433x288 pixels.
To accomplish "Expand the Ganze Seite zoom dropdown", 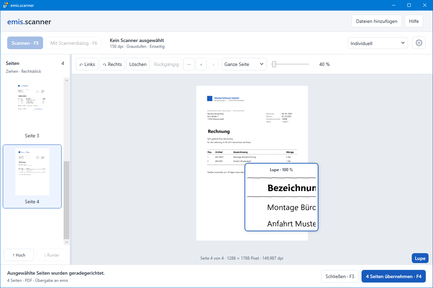I will [244, 64].
